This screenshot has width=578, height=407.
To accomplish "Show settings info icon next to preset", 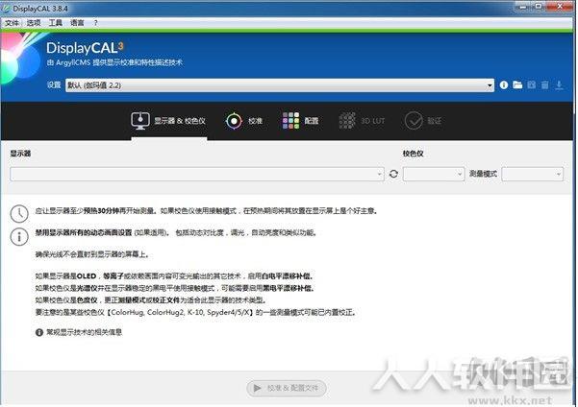I will point(504,85).
